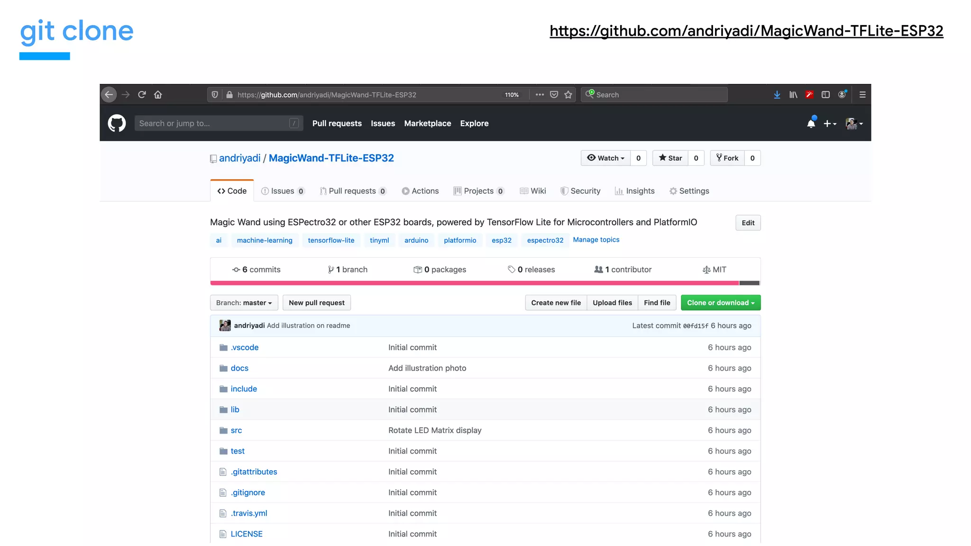Screen dimensions: 971x546
Task: Select the Code tab
Action: click(x=232, y=191)
